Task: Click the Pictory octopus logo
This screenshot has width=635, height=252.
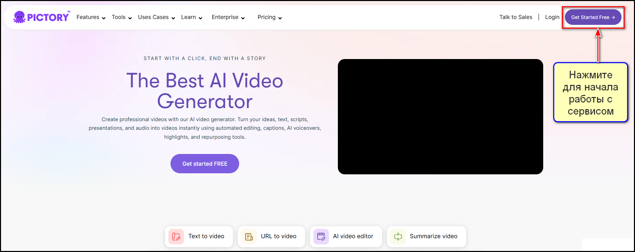Action: click(20, 17)
